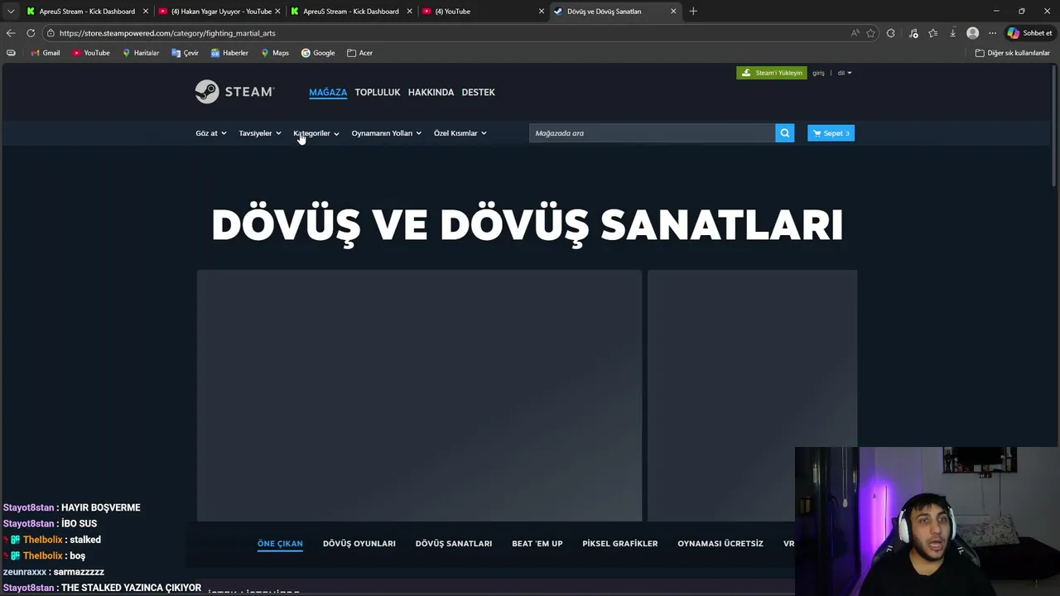Open the Çevir bookmark
The width and height of the screenshot is (1060, 596).
(185, 53)
